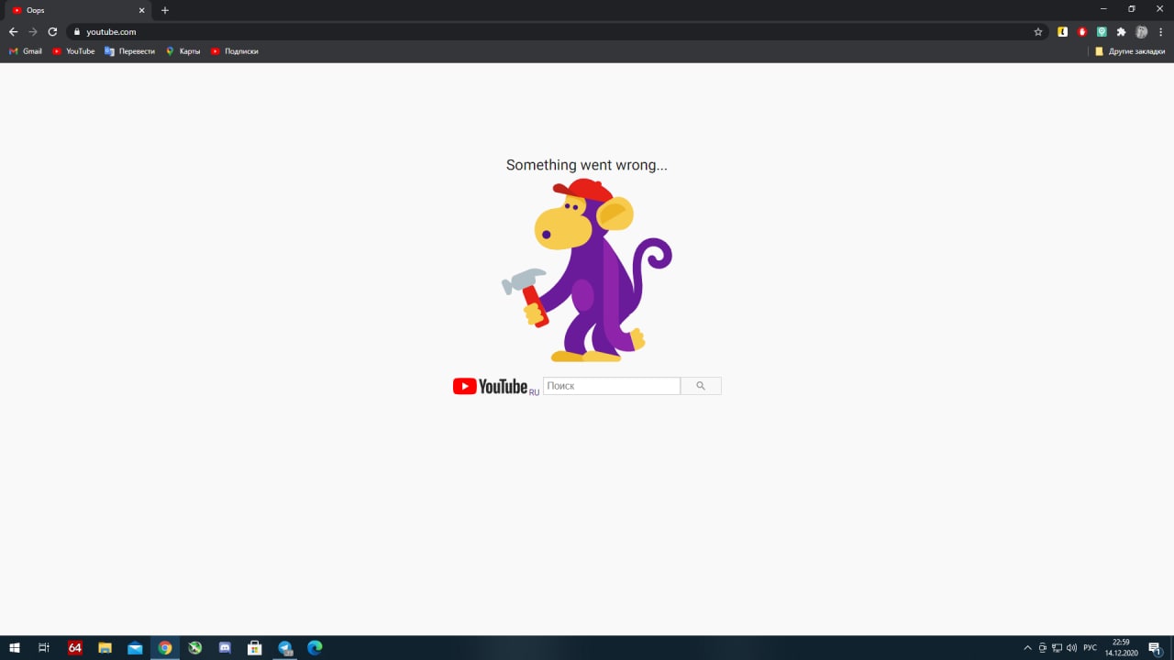Open the Перевести bookmark
This screenshot has width=1174, height=660.
tap(129, 51)
